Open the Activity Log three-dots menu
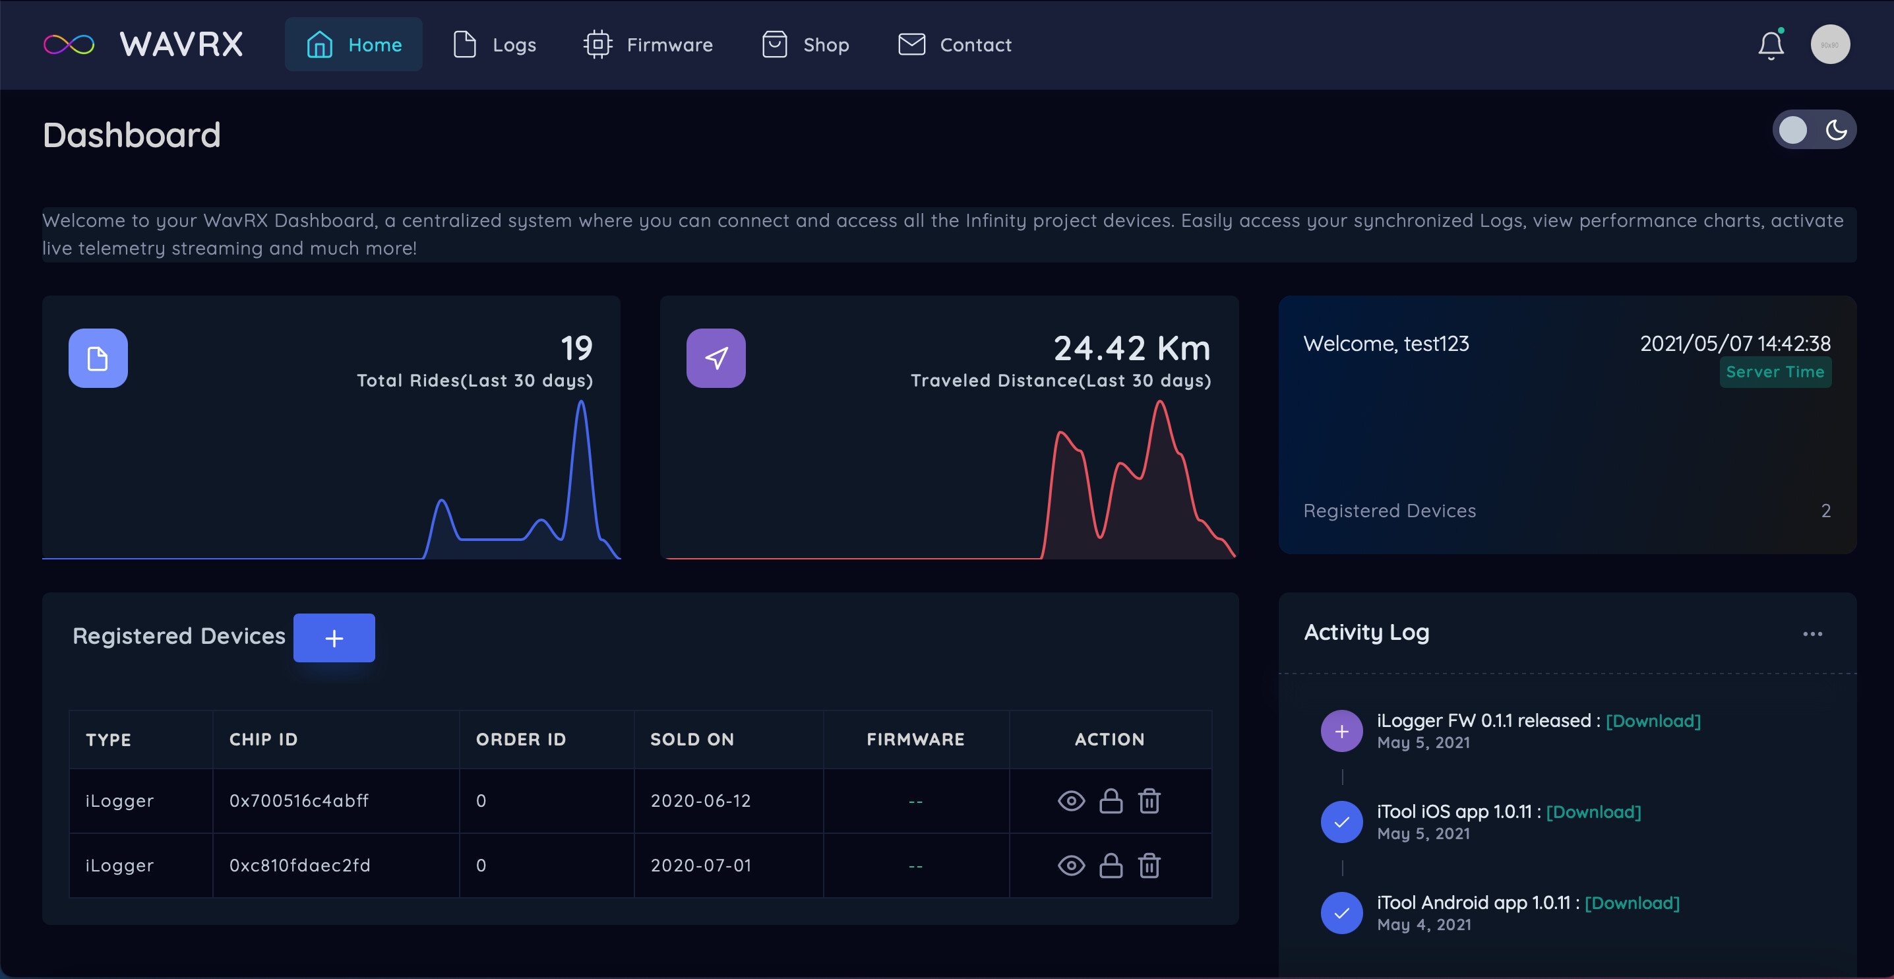The width and height of the screenshot is (1894, 979). pos(1812,634)
